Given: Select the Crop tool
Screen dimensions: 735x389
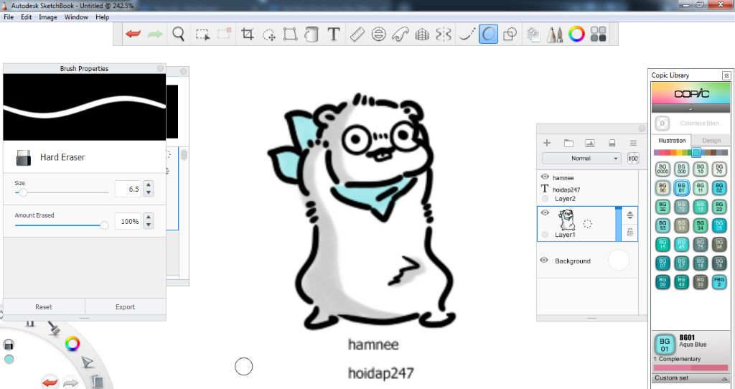Looking at the screenshot, I should 247,34.
